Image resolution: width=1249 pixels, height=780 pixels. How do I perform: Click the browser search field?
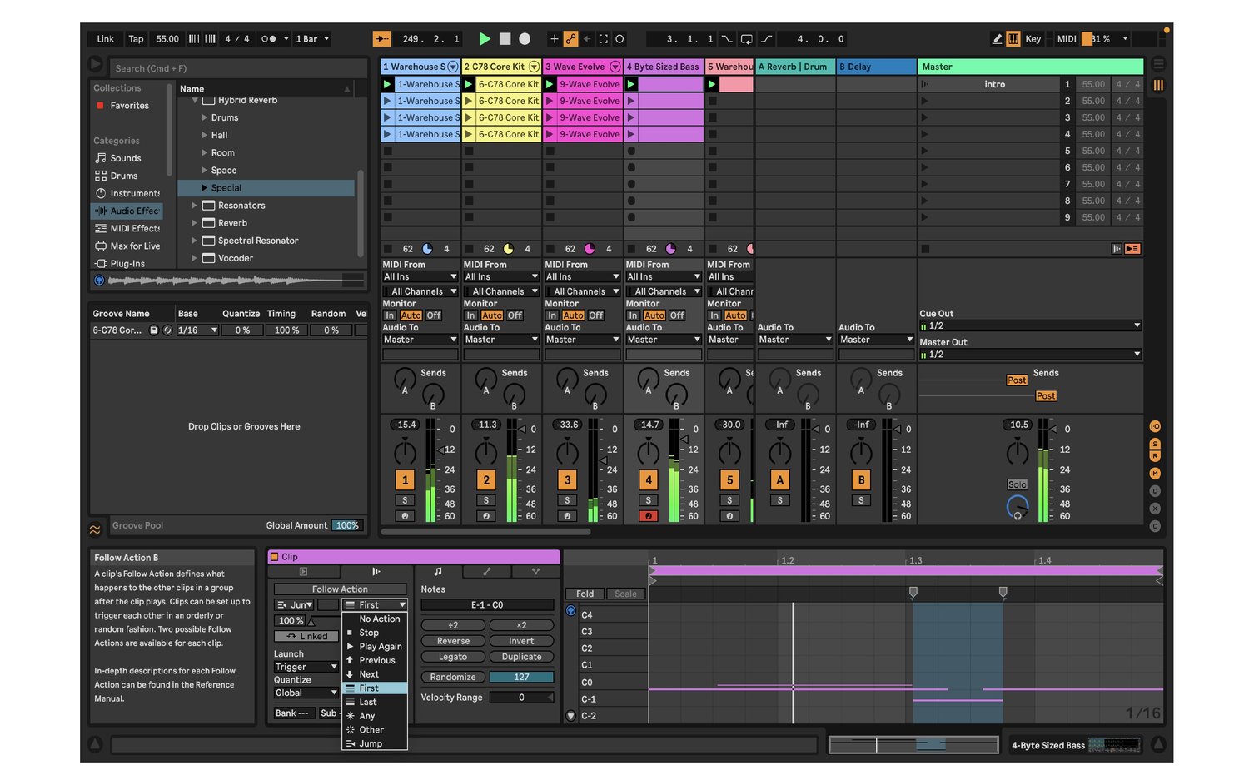point(237,68)
